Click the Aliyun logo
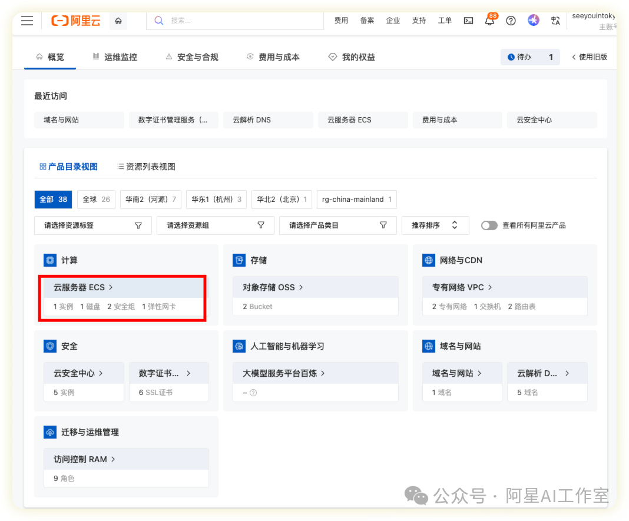The image size is (629, 521). [76, 21]
